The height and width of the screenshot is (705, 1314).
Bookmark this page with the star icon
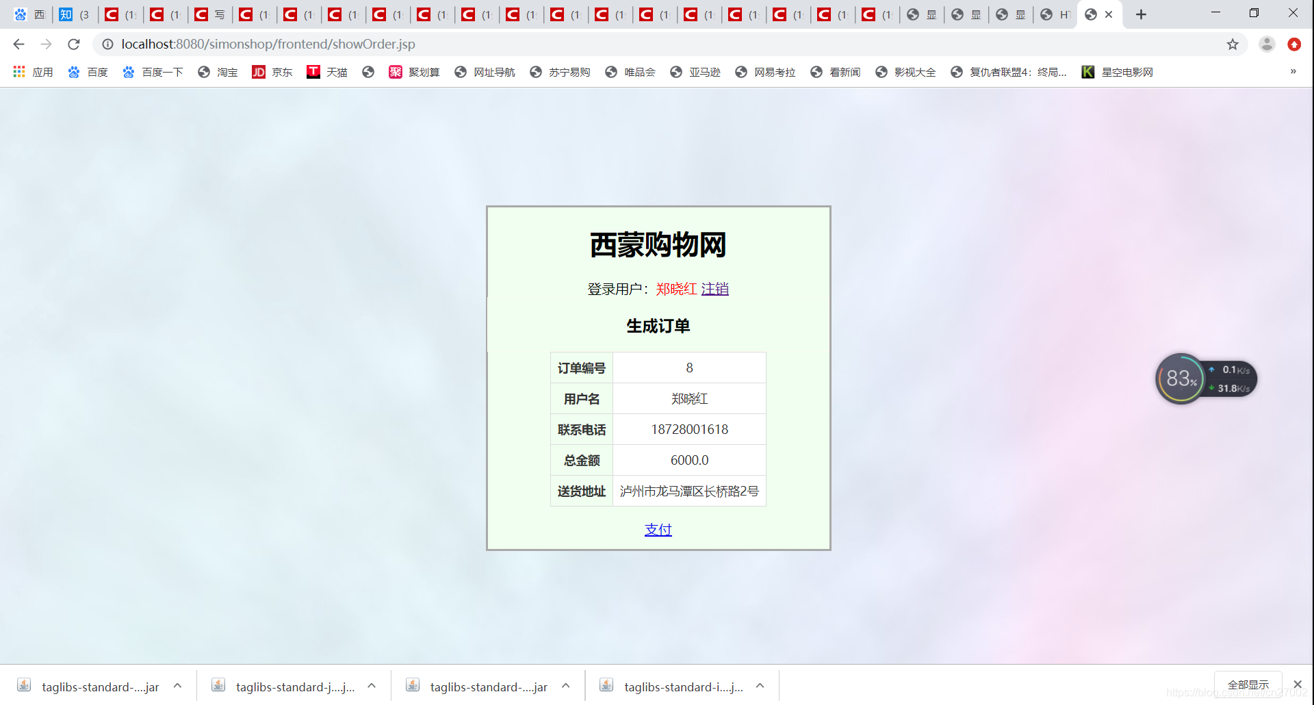point(1233,44)
